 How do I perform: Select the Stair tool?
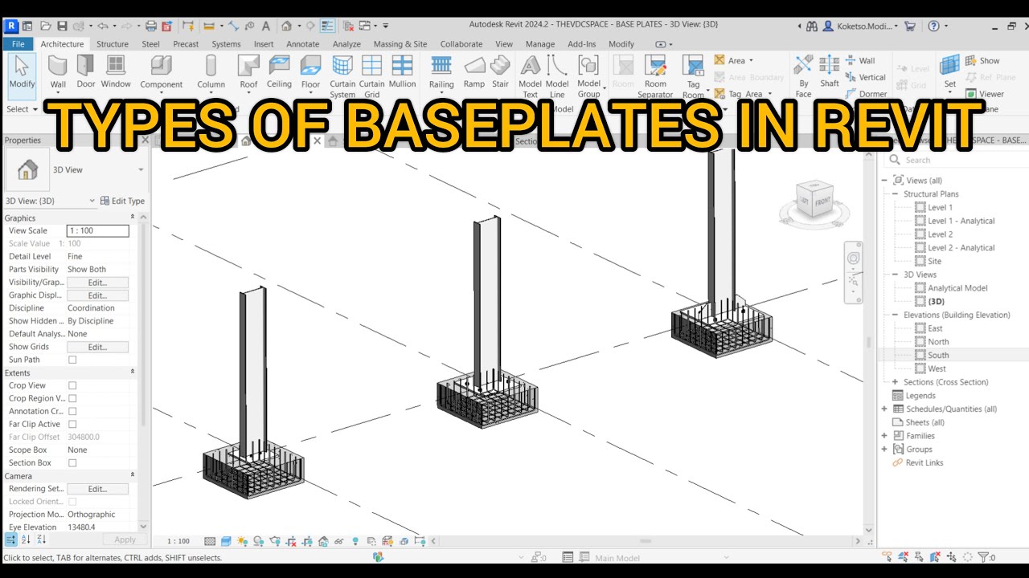[x=500, y=71]
